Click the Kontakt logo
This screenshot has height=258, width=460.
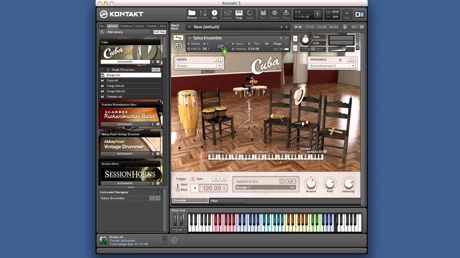tap(121, 14)
